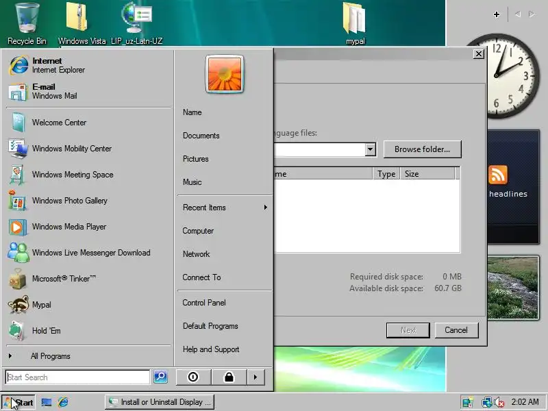Click Install or Uninstall Display taskbar button
The height and width of the screenshot is (411, 548).
click(160, 402)
